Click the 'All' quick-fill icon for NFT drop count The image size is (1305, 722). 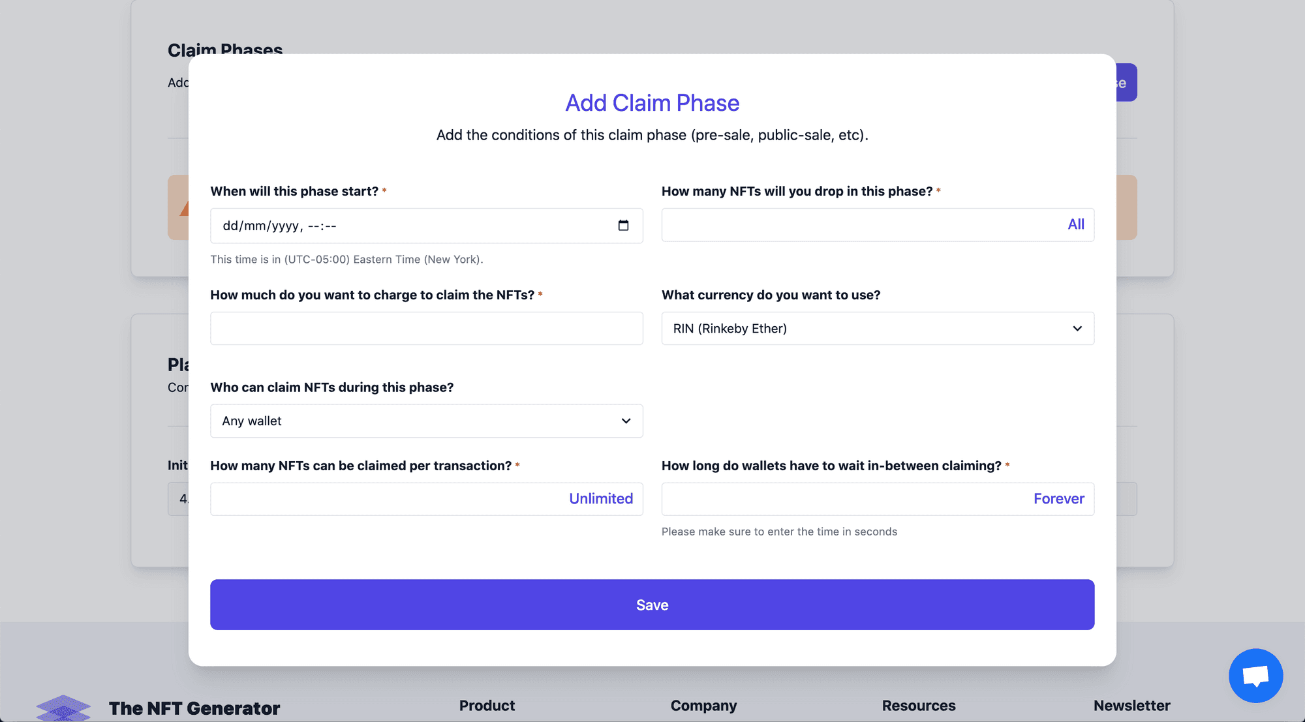[1075, 224]
